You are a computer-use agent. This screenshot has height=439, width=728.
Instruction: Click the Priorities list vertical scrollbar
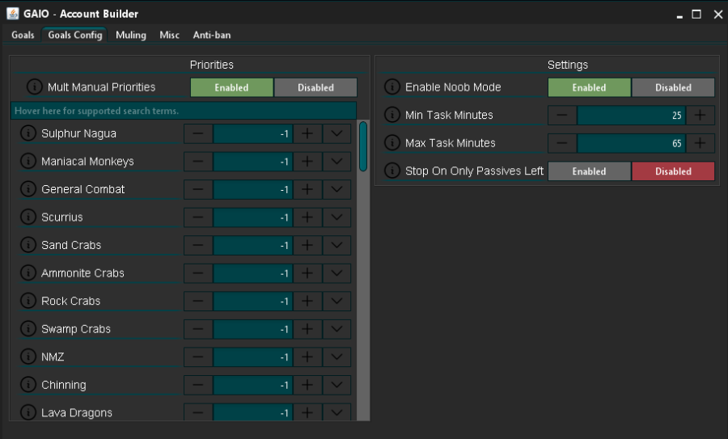tap(363, 146)
